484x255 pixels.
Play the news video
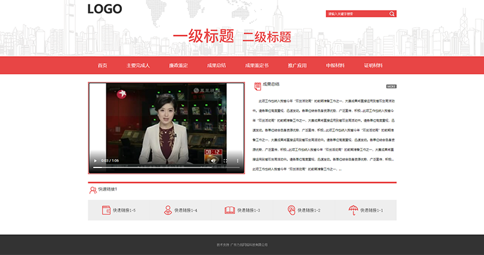96,160
